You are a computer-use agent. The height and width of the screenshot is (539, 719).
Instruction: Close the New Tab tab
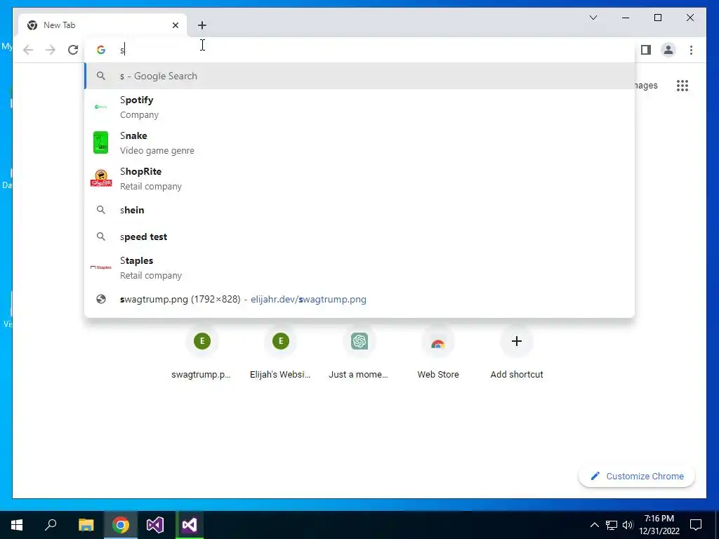(175, 25)
